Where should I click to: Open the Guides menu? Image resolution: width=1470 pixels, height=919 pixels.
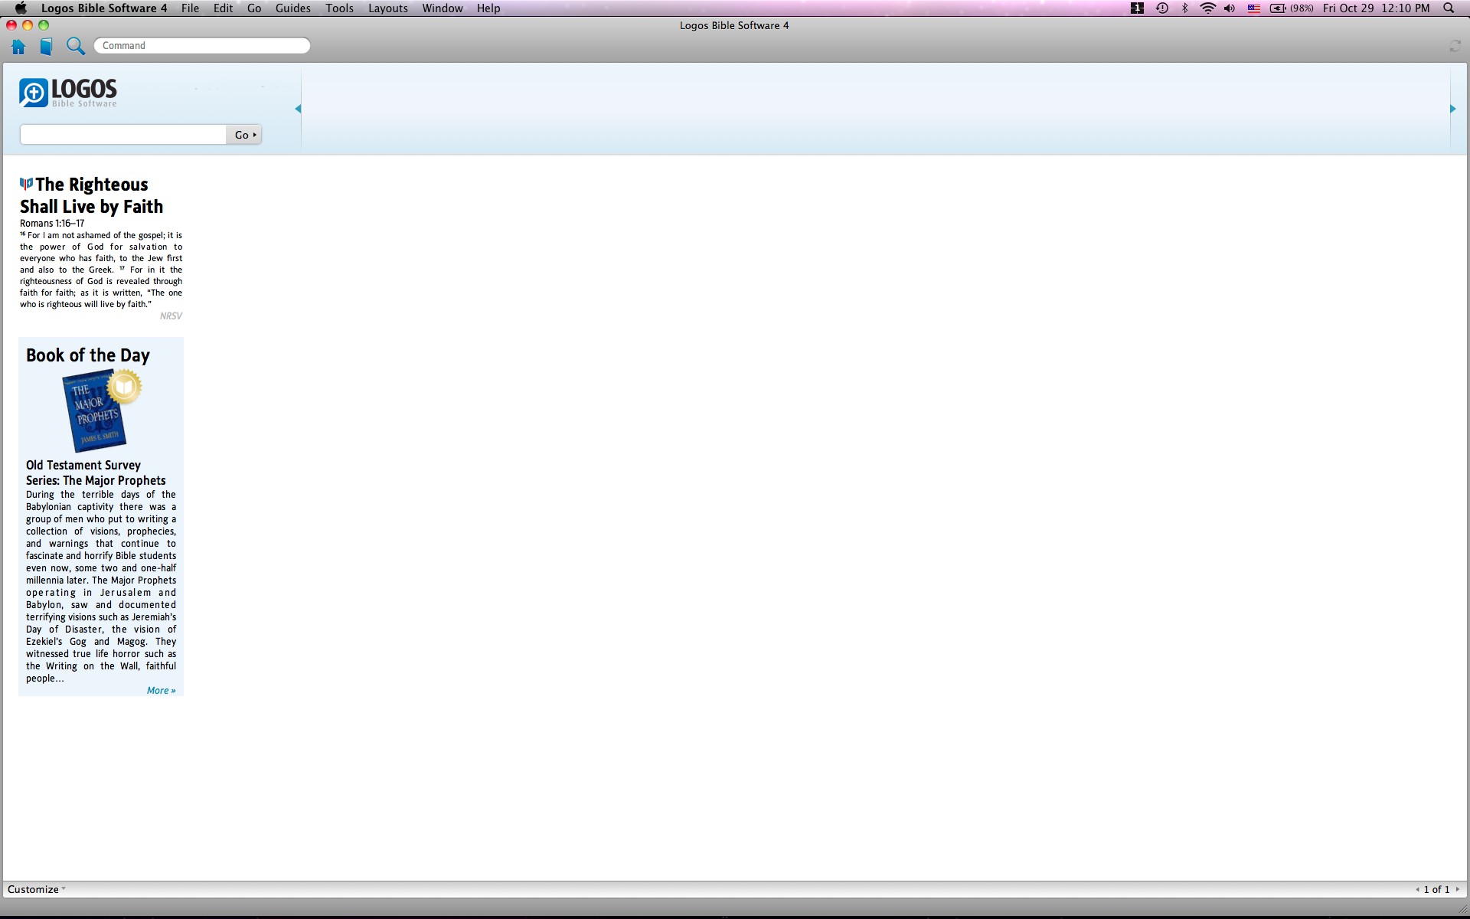click(x=292, y=8)
